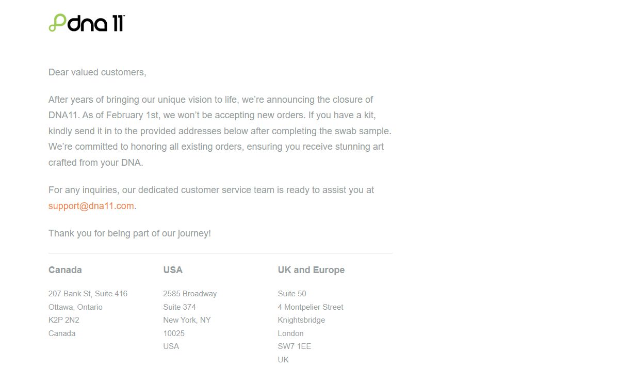
Task: Click the Suite 374 address line
Action: tap(180, 307)
